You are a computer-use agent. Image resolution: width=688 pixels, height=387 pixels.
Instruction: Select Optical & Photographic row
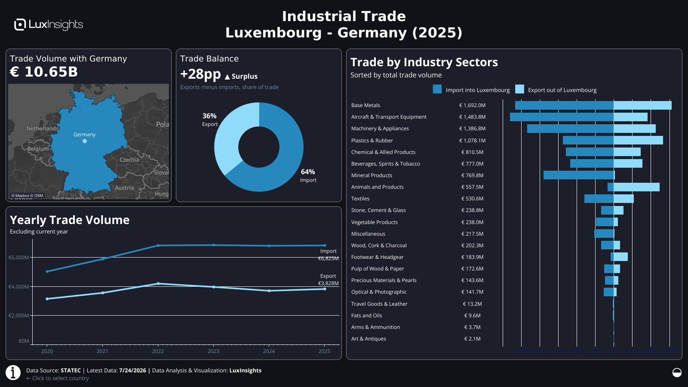(x=512, y=292)
